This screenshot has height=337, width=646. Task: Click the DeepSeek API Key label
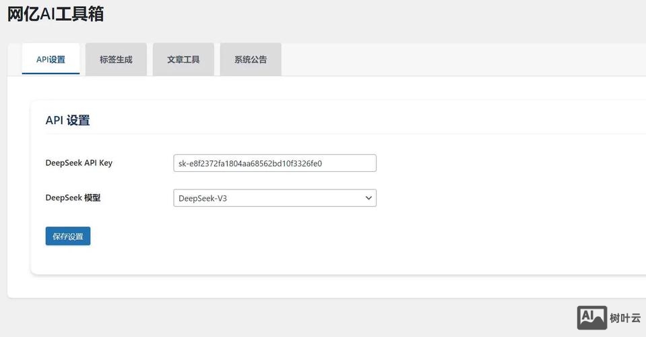79,162
